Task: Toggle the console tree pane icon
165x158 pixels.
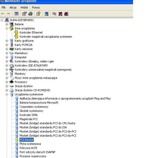Action: 16,14
